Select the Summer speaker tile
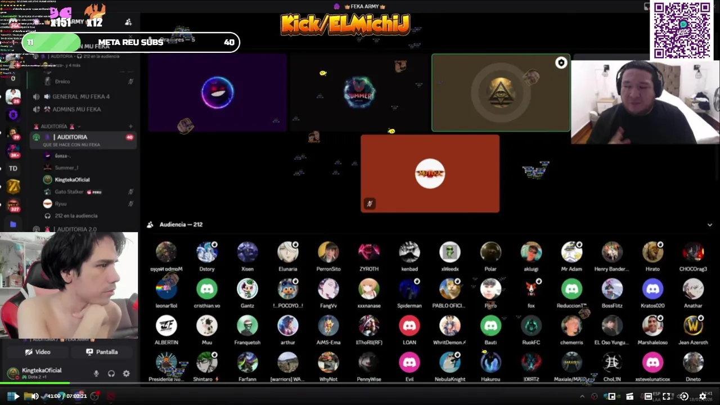The width and height of the screenshot is (720, 405). click(359, 93)
